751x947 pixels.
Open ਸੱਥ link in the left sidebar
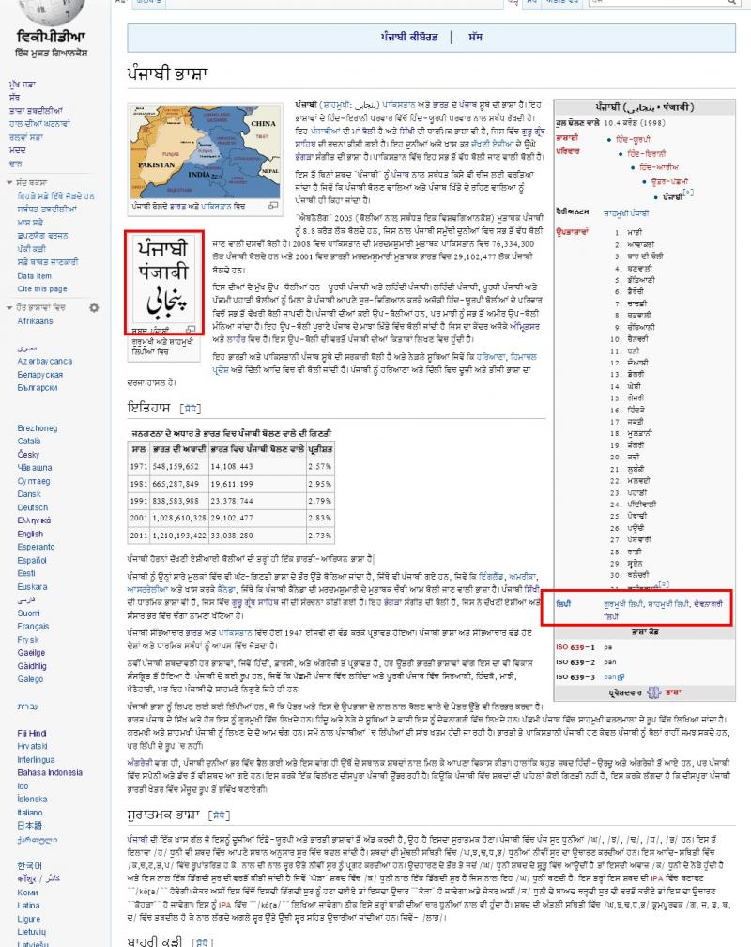(x=14, y=98)
